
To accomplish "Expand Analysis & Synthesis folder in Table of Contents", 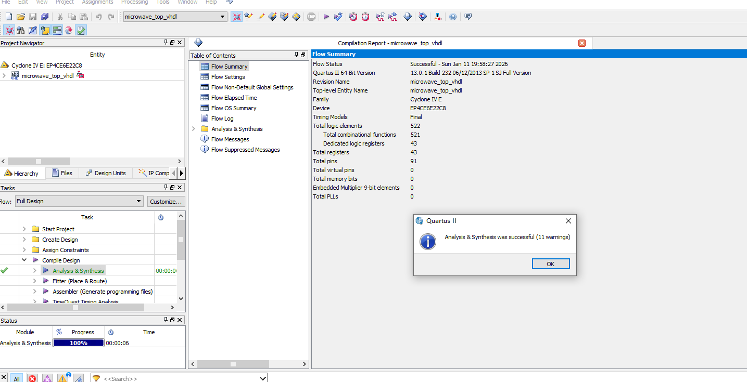I will tap(194, 129).
